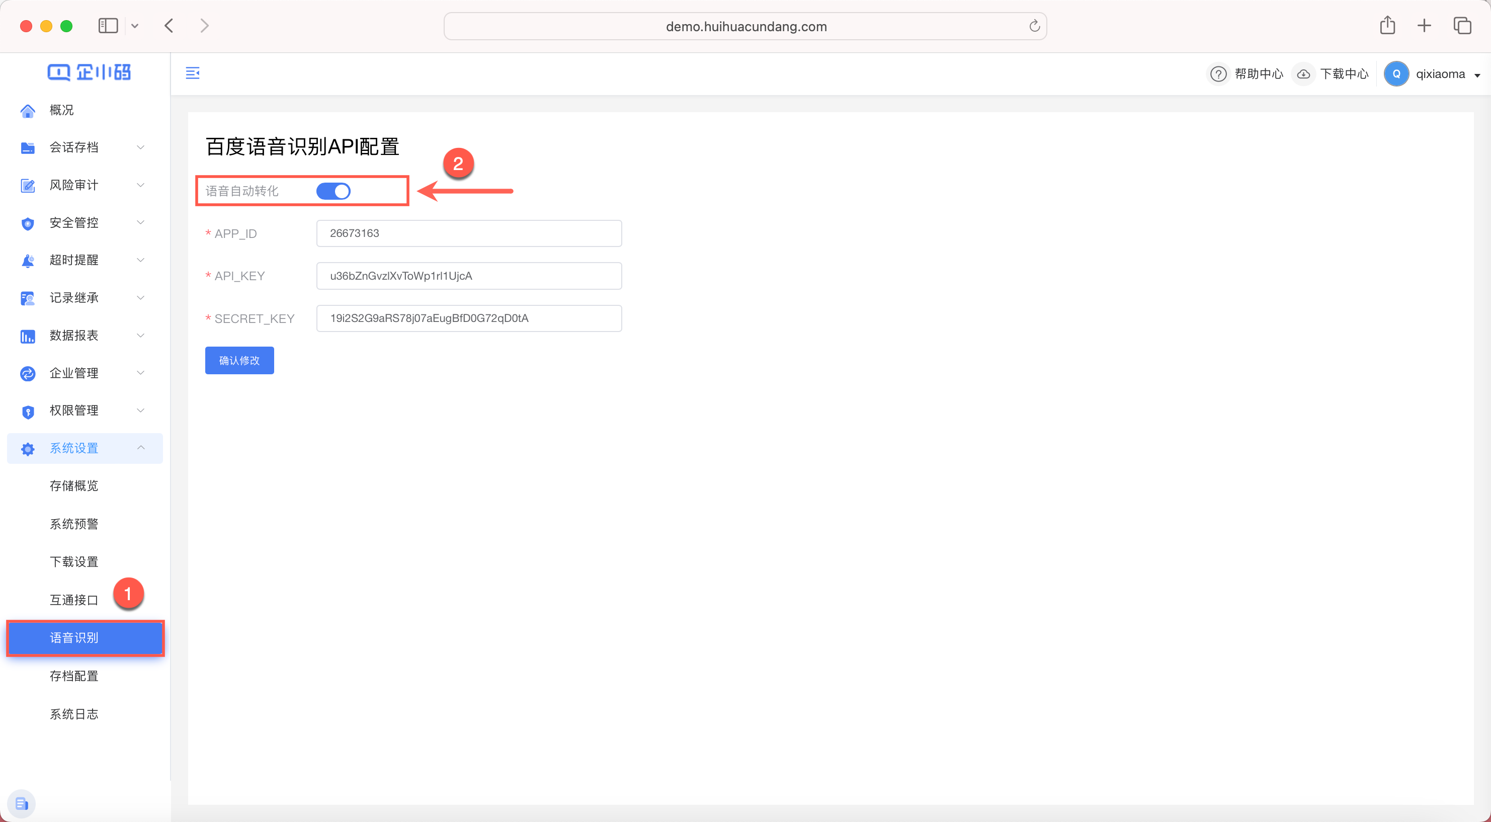Click the 权限管理 shield-key icon
Viewport: 1491px width, 822px height.
27,412
